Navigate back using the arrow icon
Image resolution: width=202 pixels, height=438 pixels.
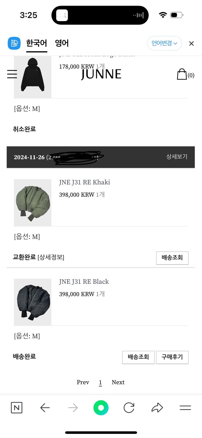[x=45, y=408]
